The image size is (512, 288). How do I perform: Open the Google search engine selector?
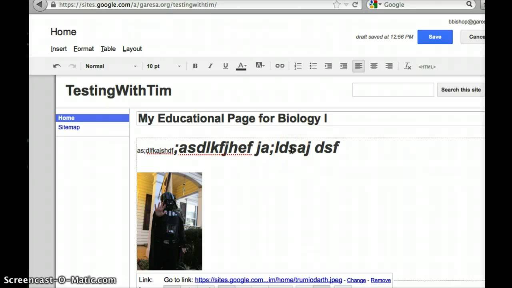tap(376, 5)
